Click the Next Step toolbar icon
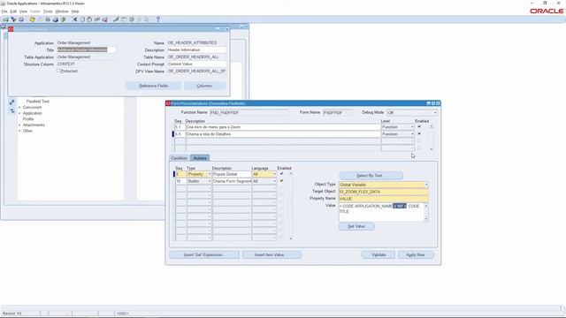566x318 pixels. (40, 19)
